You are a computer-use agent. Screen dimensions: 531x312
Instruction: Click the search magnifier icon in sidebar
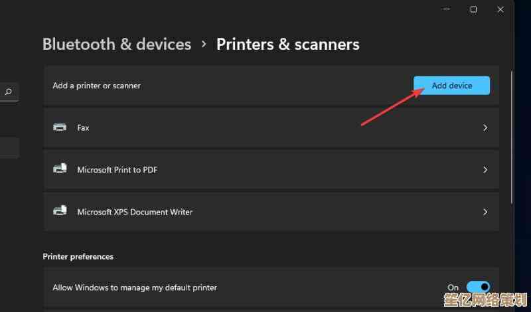point(9,92)
